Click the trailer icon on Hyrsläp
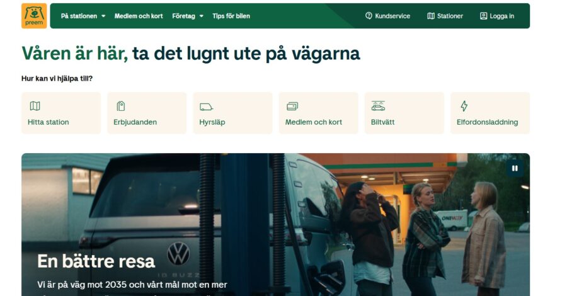 206,107
